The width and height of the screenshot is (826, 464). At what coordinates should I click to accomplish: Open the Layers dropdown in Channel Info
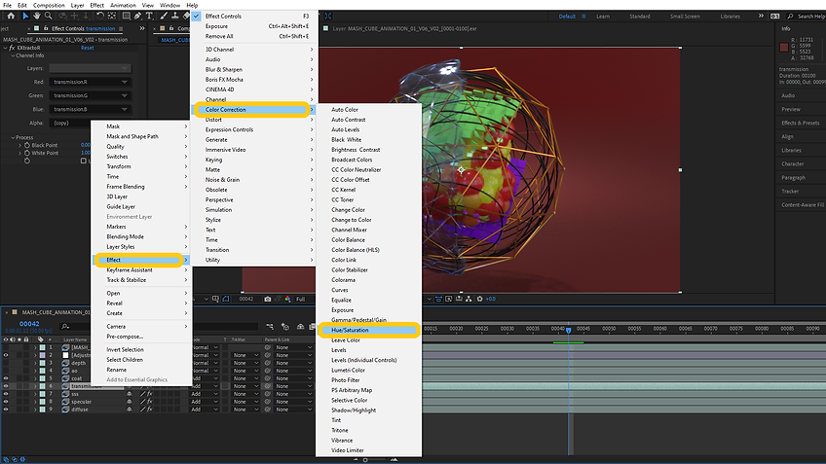tap(90, 68)
